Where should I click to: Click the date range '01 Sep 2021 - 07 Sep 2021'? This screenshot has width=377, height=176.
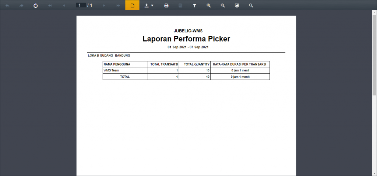188,47
